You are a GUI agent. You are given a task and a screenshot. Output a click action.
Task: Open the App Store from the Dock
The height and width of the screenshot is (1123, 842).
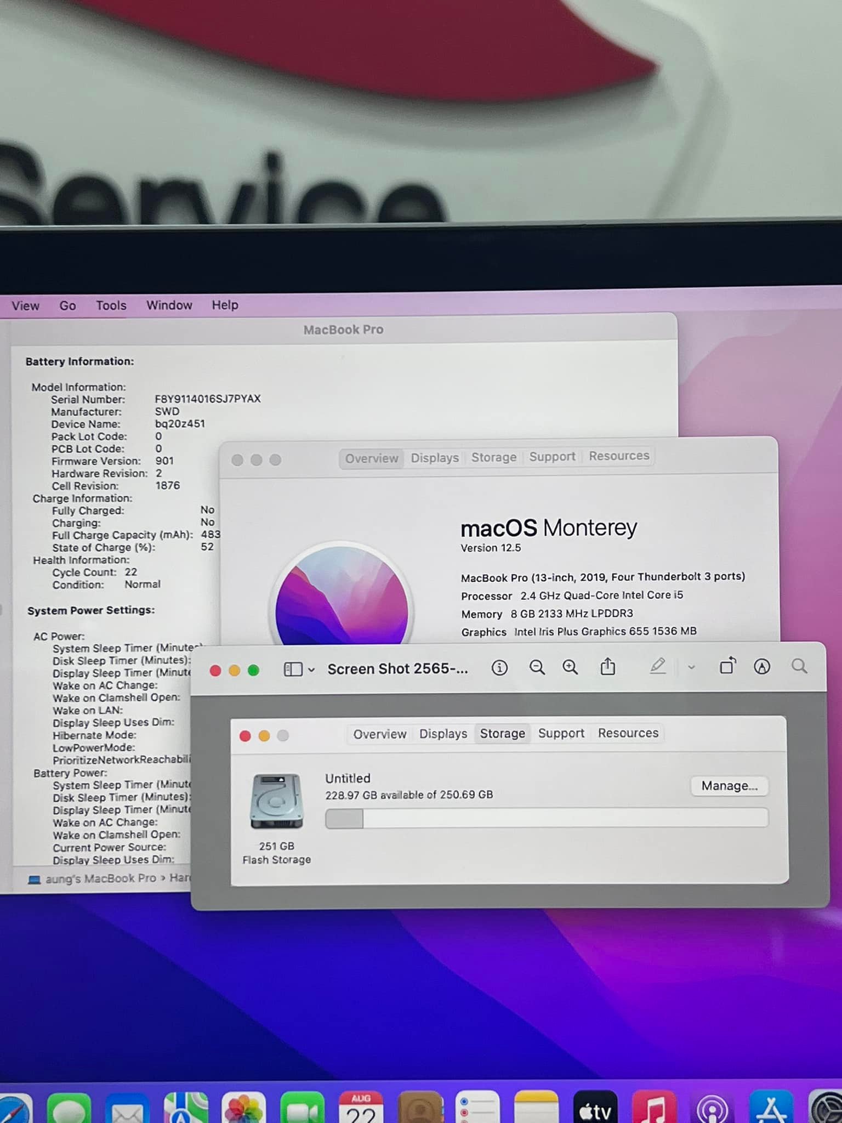771,1109
